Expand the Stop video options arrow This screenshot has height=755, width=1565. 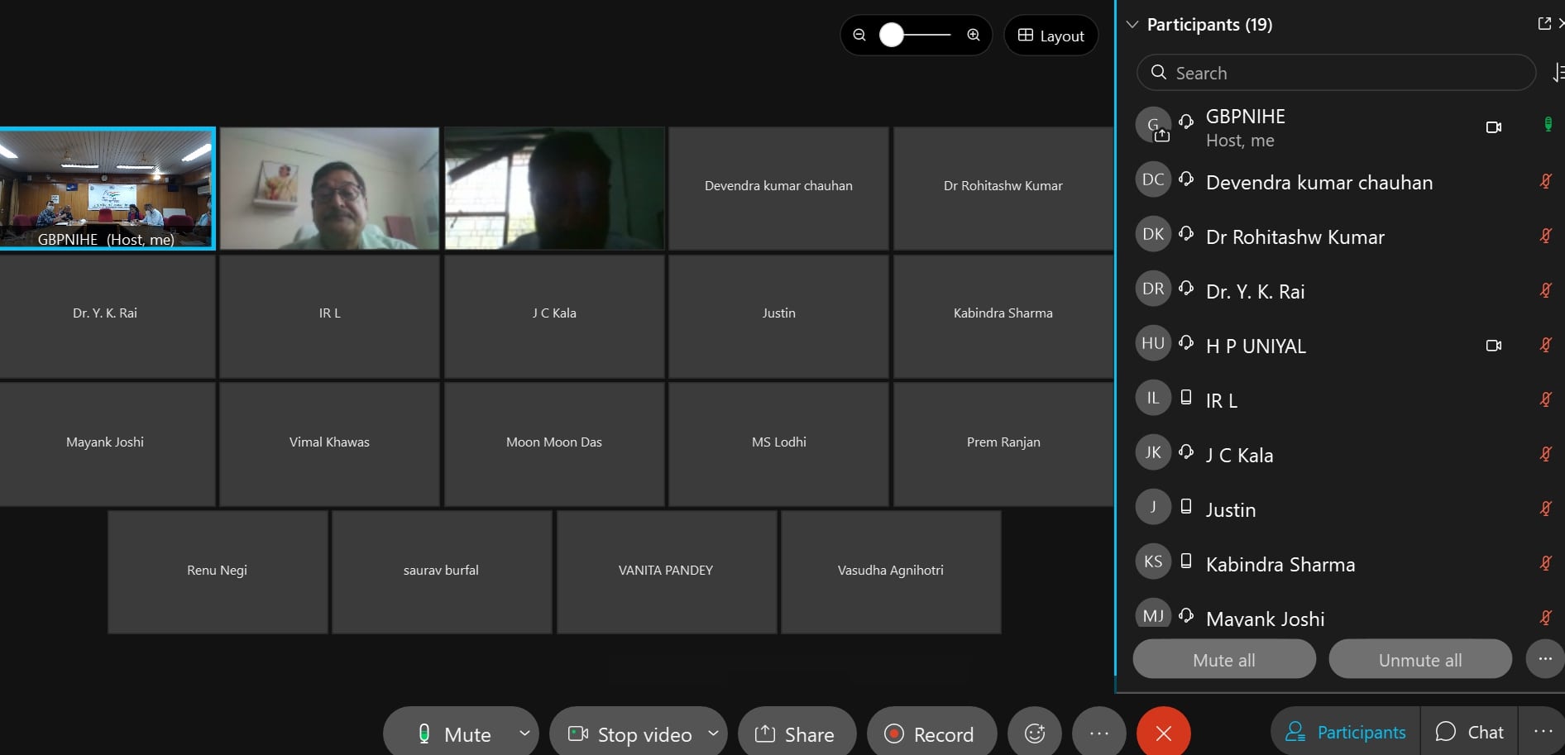[x=713, y=733]
